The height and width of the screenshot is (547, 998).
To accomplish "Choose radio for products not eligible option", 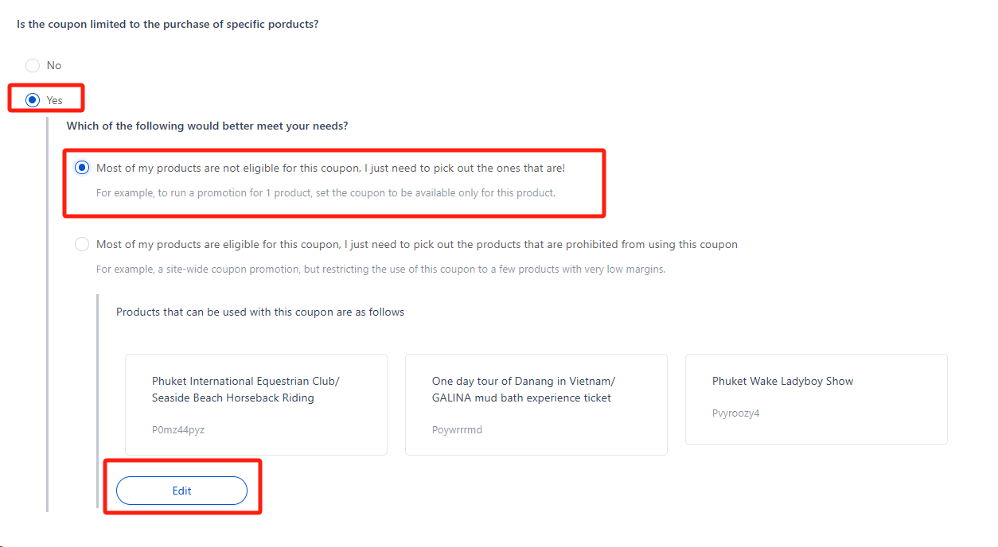I will pyautogui.click(x=82, y=168).
